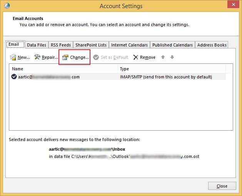
Task: Click the Change... button label
Action: pos(79,57)
